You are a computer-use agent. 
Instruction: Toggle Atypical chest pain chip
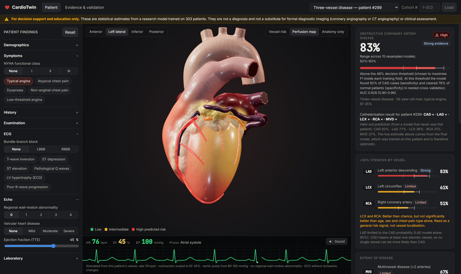pos(53,81)
